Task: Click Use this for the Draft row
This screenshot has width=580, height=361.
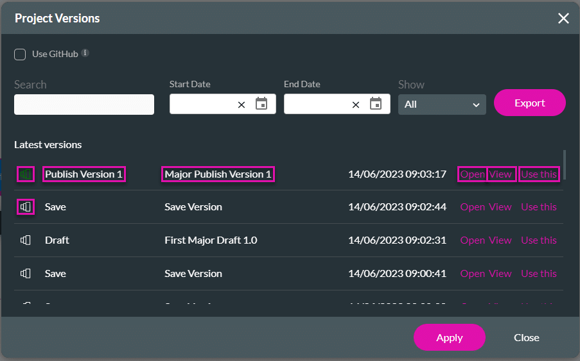Action: point(539,240)
